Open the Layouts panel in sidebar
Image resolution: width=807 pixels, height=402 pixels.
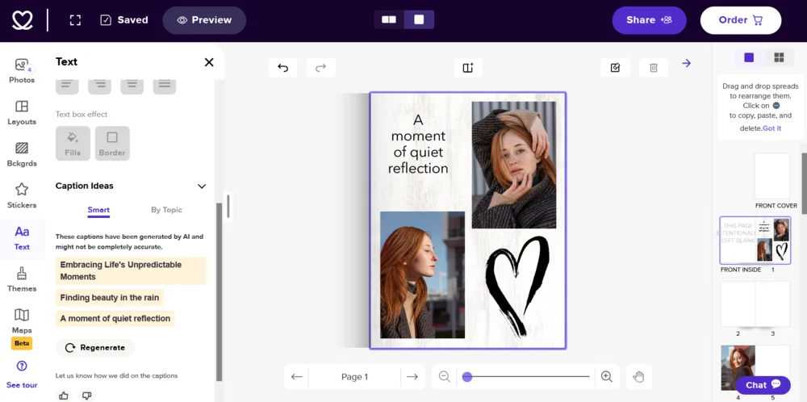22,112
